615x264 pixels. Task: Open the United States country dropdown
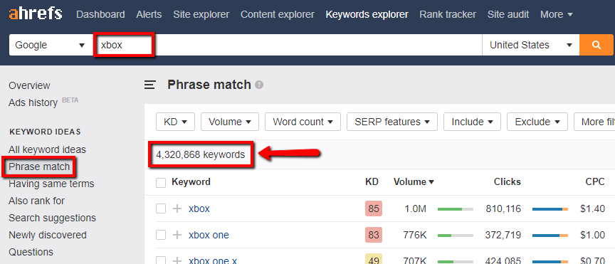pos(531,45)
